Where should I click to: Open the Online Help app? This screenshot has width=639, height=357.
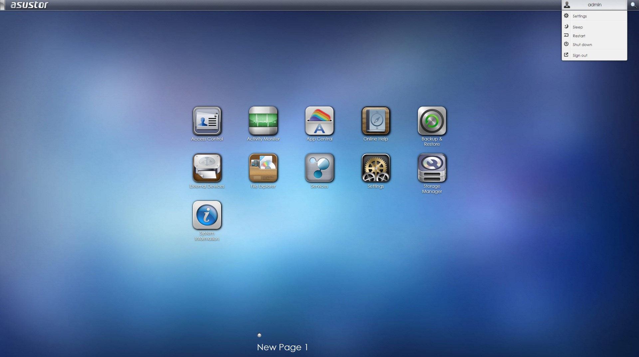pos(375,121)
